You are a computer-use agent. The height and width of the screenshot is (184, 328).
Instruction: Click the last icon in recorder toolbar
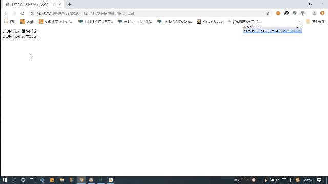tap(299, 31)
